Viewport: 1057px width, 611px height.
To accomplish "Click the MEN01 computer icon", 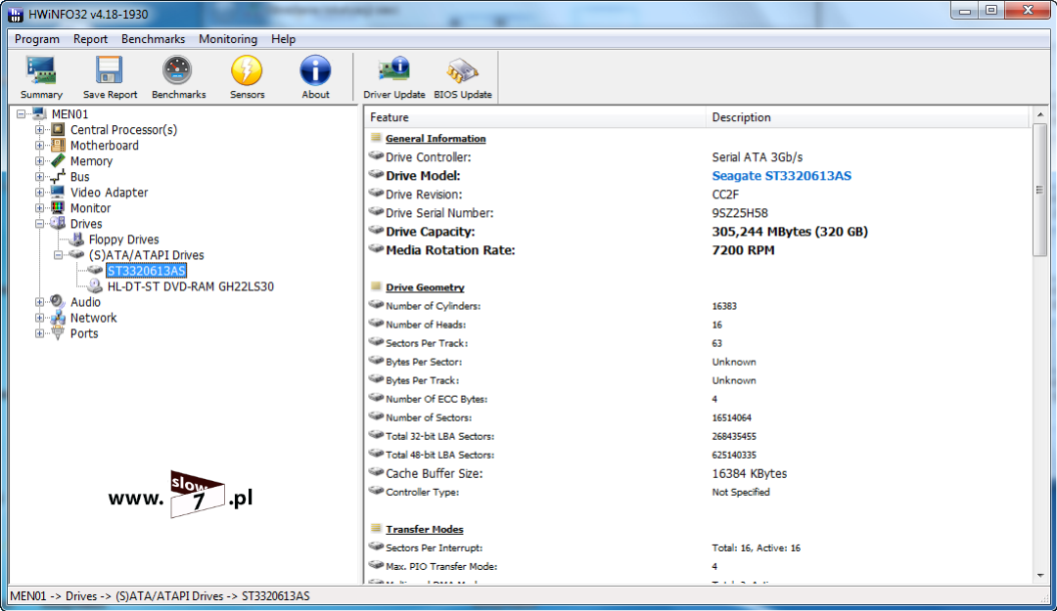I will tap(40, 113).
